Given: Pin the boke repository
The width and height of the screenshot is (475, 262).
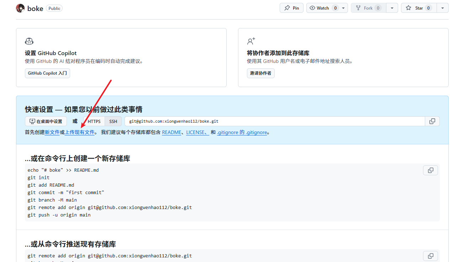Looking at the screenshot, I should [291, 8].
